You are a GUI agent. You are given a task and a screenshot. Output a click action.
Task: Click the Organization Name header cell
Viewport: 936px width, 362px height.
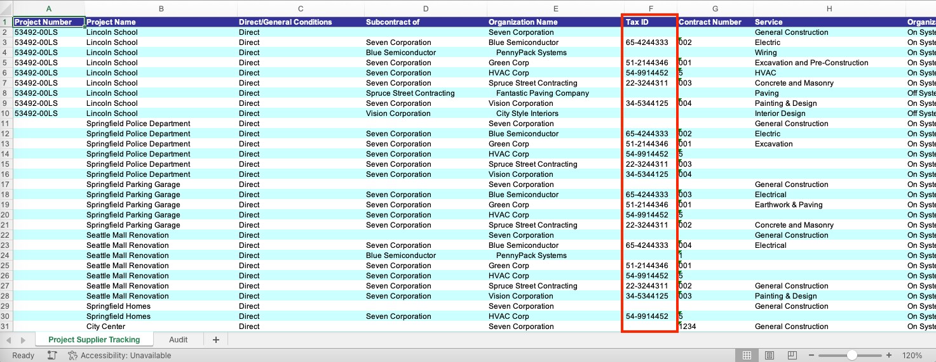coord(556,22)
